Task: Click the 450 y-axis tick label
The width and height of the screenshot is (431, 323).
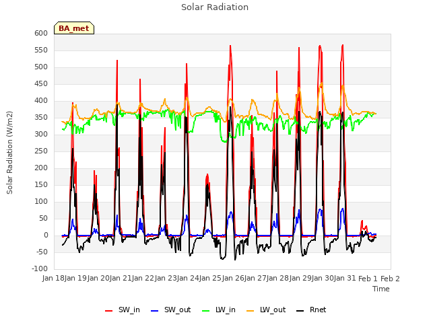Action: (x=41, y=83)
